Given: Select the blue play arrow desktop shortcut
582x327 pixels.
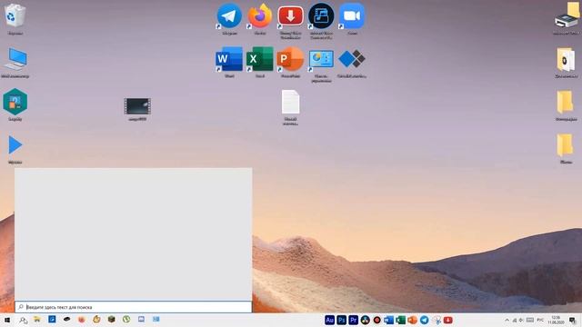Looking at the screenshot, I should 15,145.
